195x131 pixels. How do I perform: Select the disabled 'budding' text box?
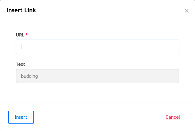pos(97,76)
